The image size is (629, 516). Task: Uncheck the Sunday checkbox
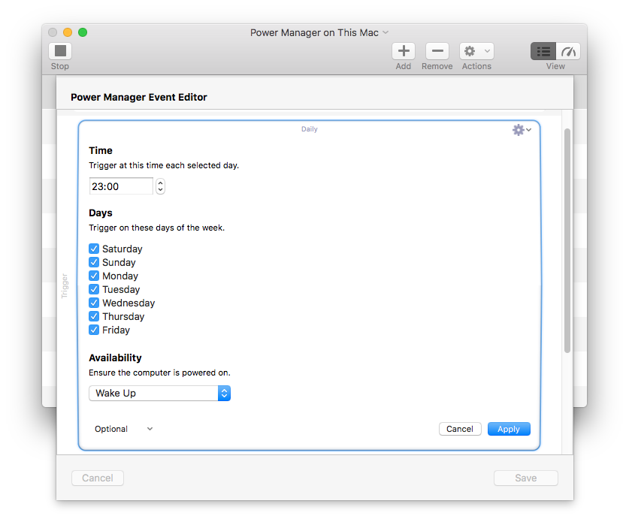click(94, 262)
